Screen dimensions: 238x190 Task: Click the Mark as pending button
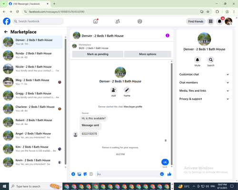tap(98, 54)
